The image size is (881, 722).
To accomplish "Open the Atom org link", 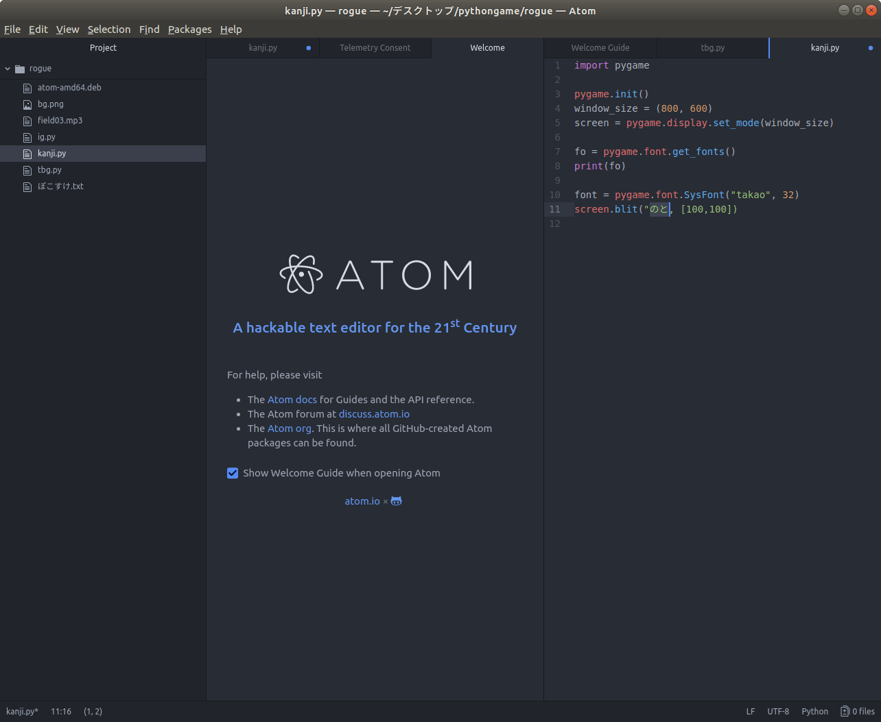I will point(290,429).
